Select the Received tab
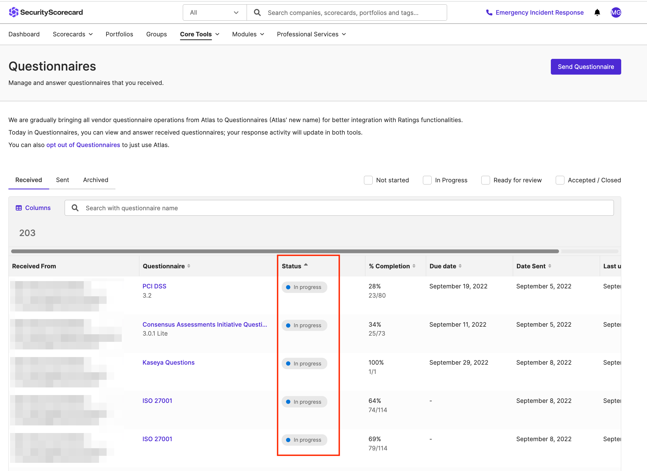Viewport: 647px width, 471px height. [x=29, y=180]
